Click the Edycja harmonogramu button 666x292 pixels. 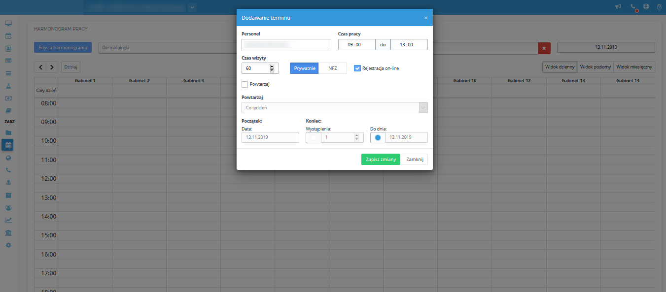click(63, 48)
